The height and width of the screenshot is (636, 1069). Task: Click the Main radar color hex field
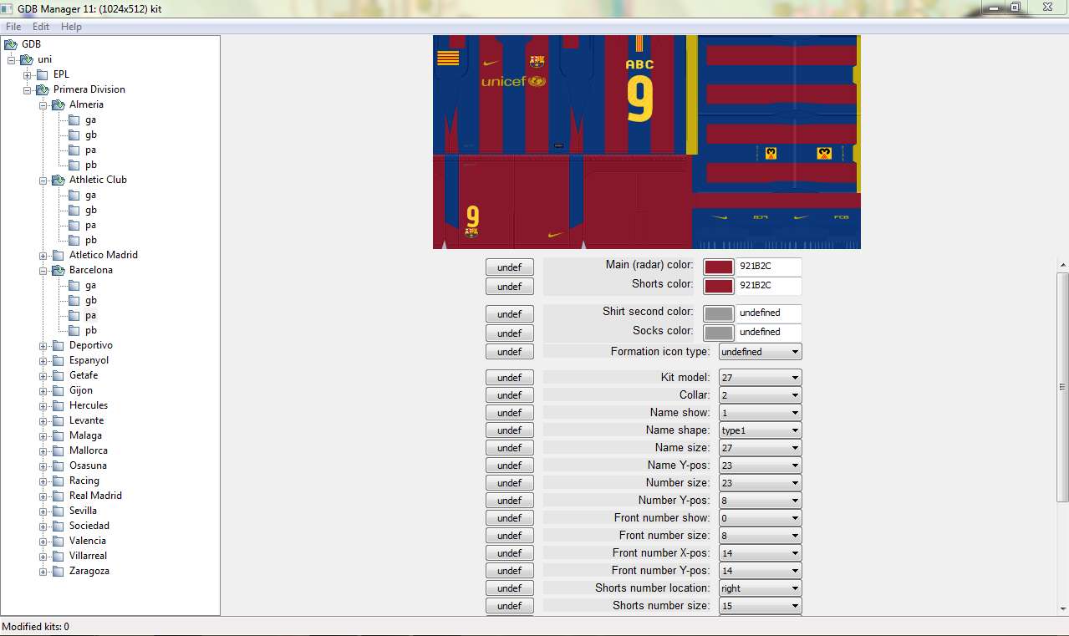(767, 267)
